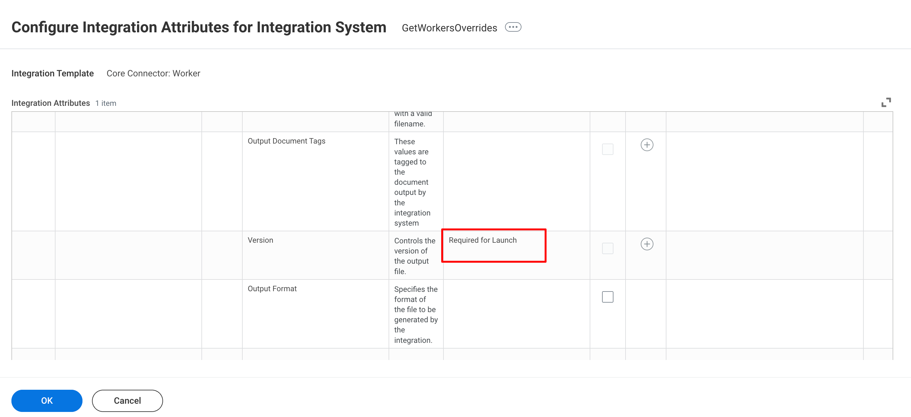This screenshot has height=417, width=911.
Task: Click the Integration Template field label
Action: 52,73
